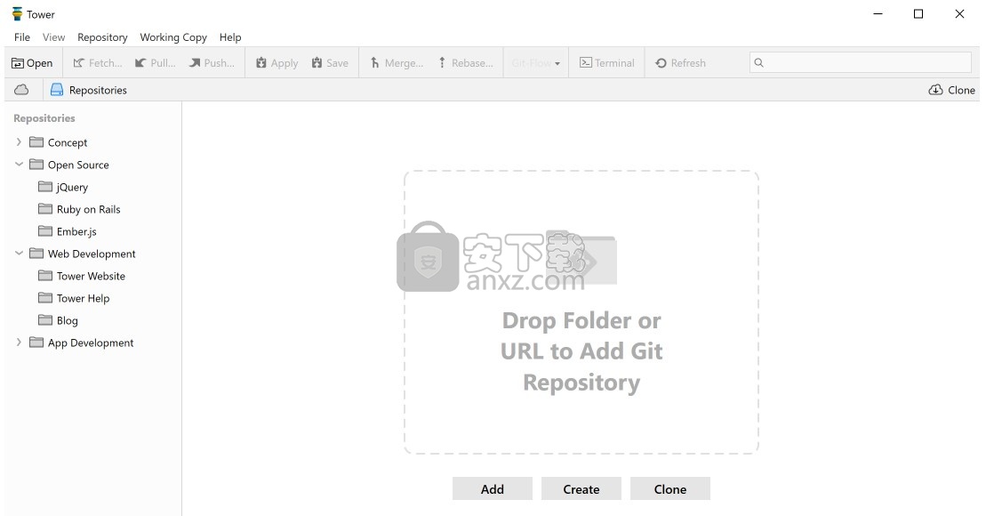Click the Apply stash toolbar icon
This screenshot has height=516, width=986.
click(261, 63)
